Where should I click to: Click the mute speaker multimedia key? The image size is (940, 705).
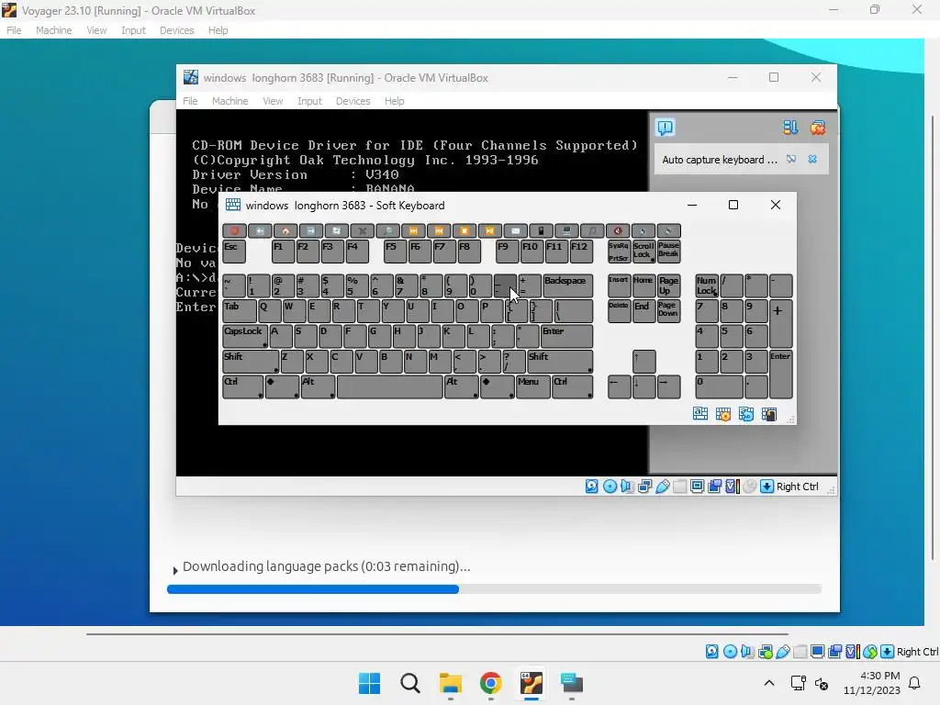coord(618,230)
